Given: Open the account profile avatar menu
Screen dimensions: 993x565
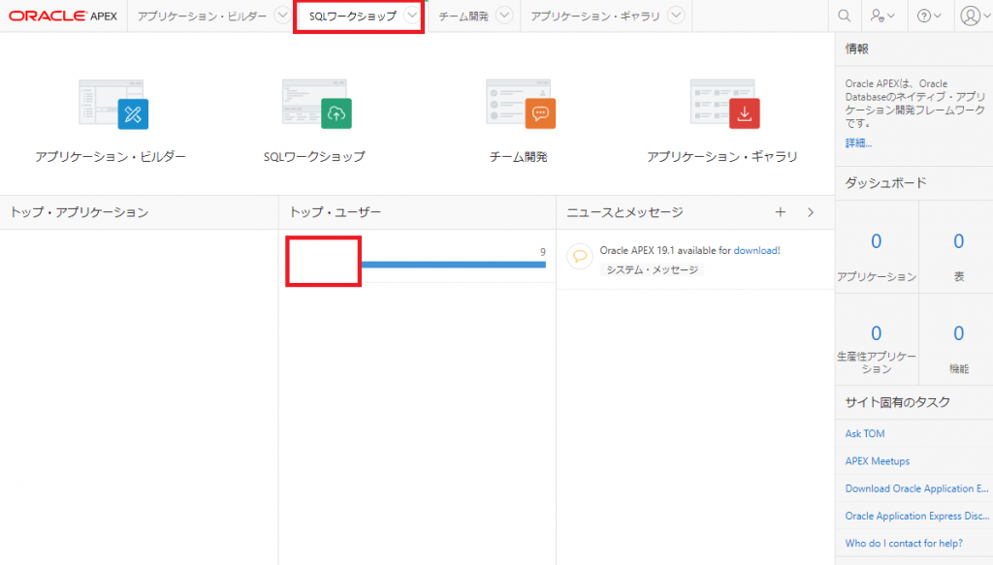Looking at the screenshot, I should click(x=975, y=16).
